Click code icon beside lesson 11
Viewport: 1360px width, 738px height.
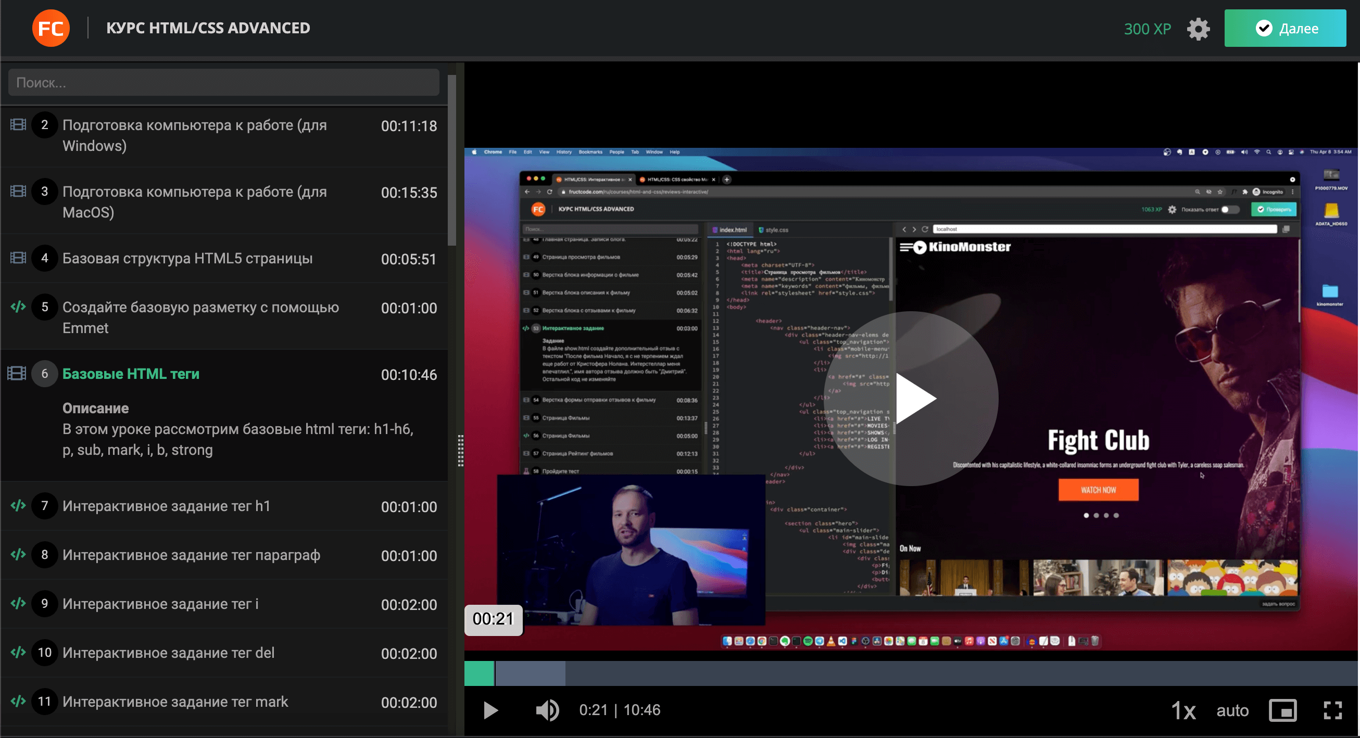coord(18,702)
